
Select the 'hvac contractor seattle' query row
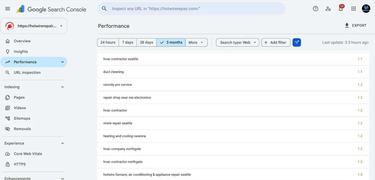233,59
